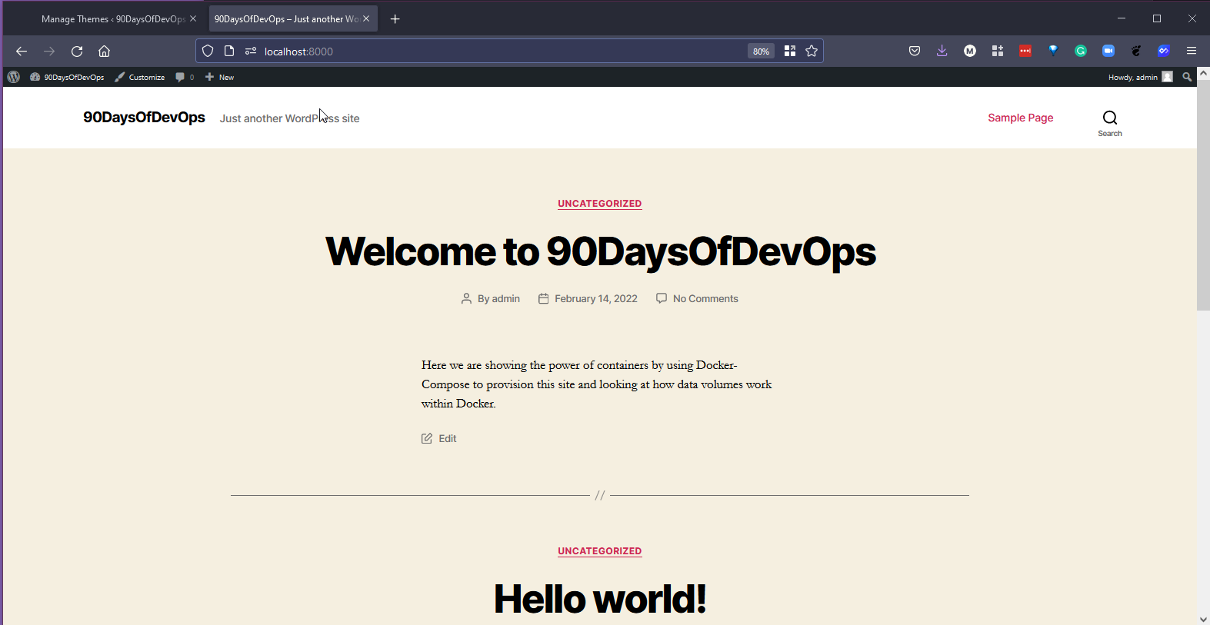Screen dimensions: 1210x625
Task: Reset the 80% zoom level indicator
Action: [x=761, y=52]
